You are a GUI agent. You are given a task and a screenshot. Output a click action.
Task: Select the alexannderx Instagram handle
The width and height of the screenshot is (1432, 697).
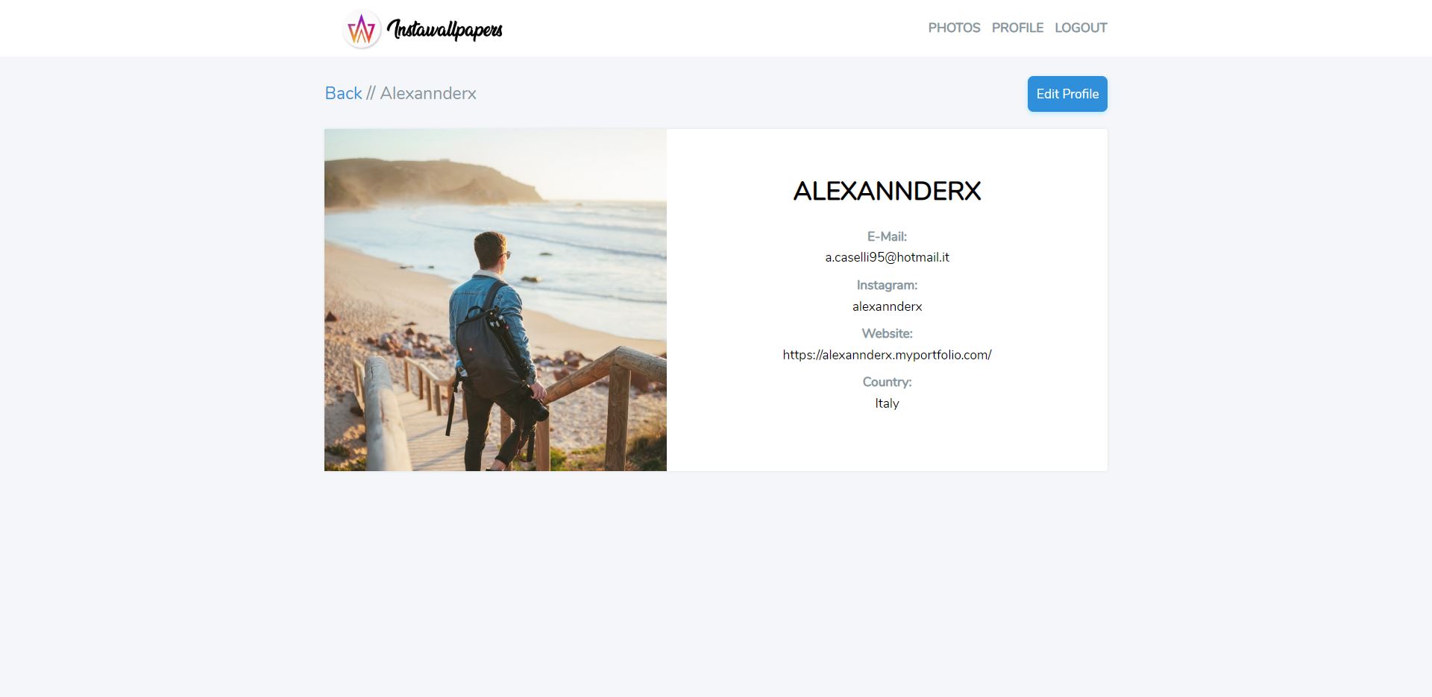[x=887, y=306]
